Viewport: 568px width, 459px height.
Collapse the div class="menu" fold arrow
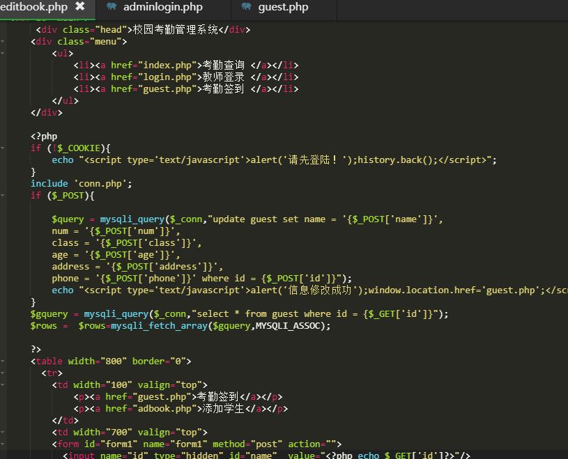coord(3,42)
